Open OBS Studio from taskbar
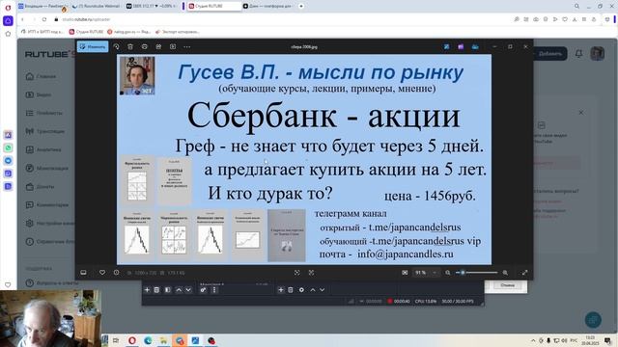 [211, 340]
